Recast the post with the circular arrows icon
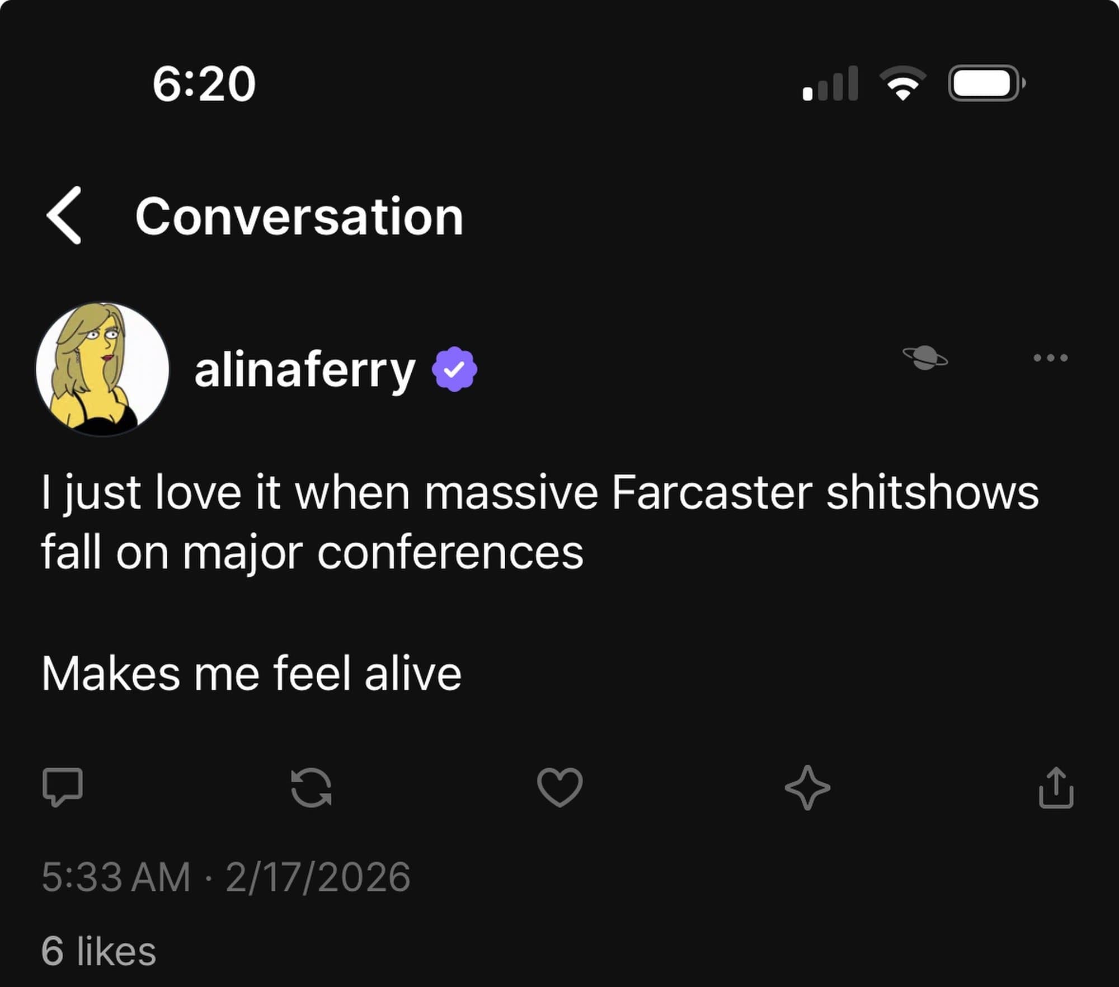 [x=312, y=788]
